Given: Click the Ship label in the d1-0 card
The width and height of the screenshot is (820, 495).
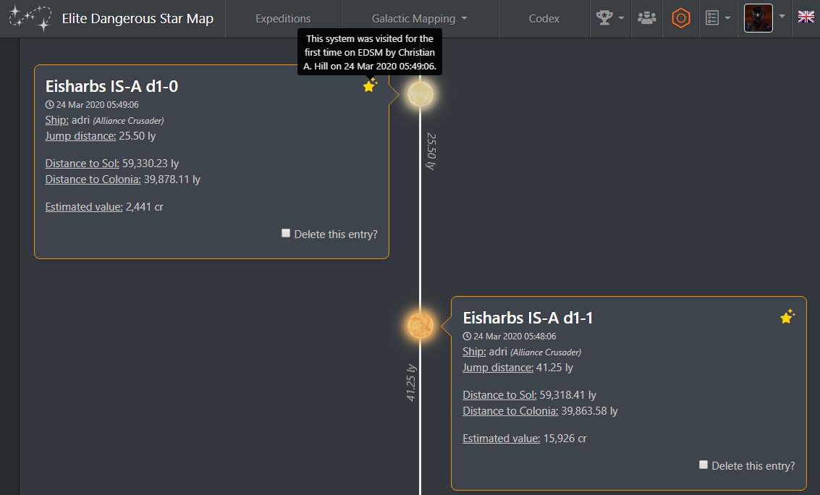Looking at the screenshot, I should [57, 120].
